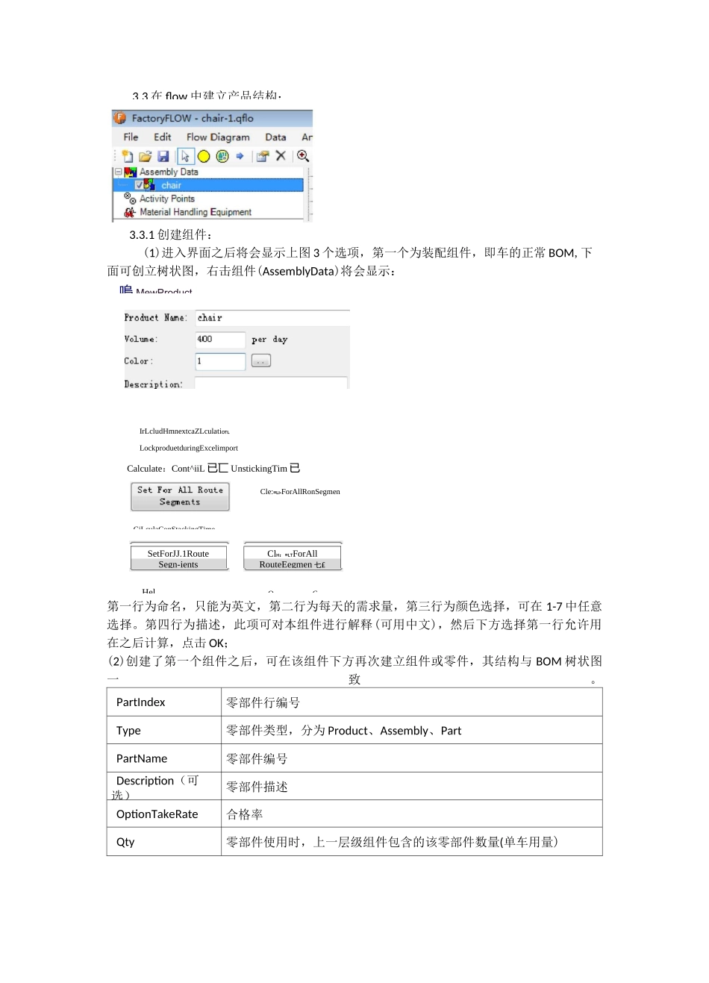The image size is (709, 983).
Task: Click the 零部件描述 table cell
Action: pyautogui.click(x=412, y=787)
